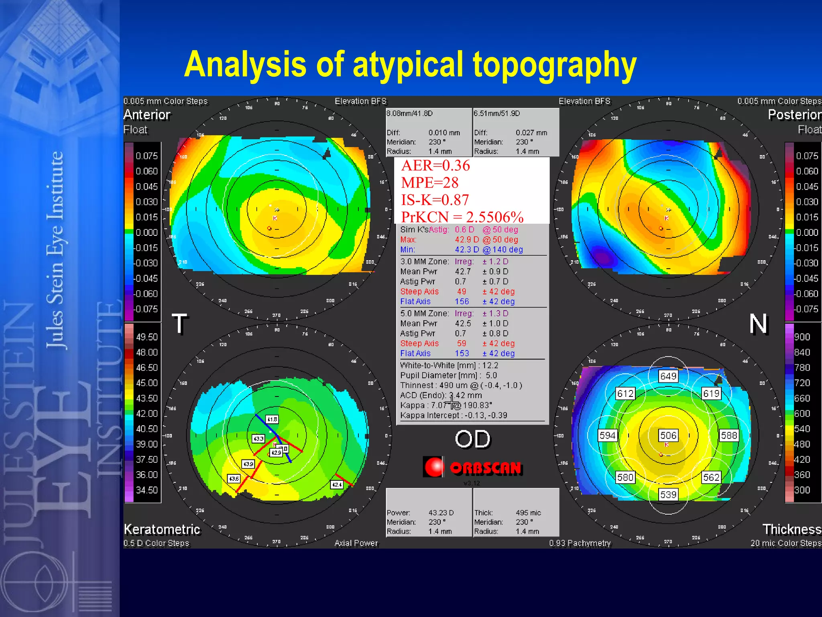This screenshot has height=617, width=822.
Task: Select the 619 thickness reading
Action: coord(711,393)
